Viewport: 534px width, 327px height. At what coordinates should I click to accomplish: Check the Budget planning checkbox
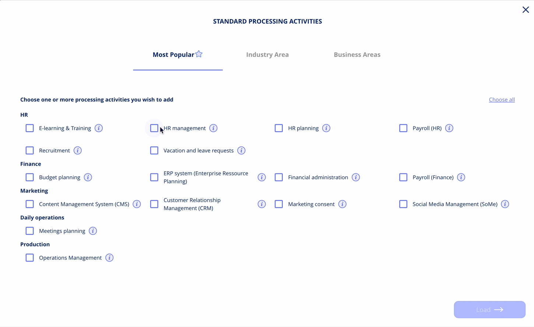(x=29, y=177)
